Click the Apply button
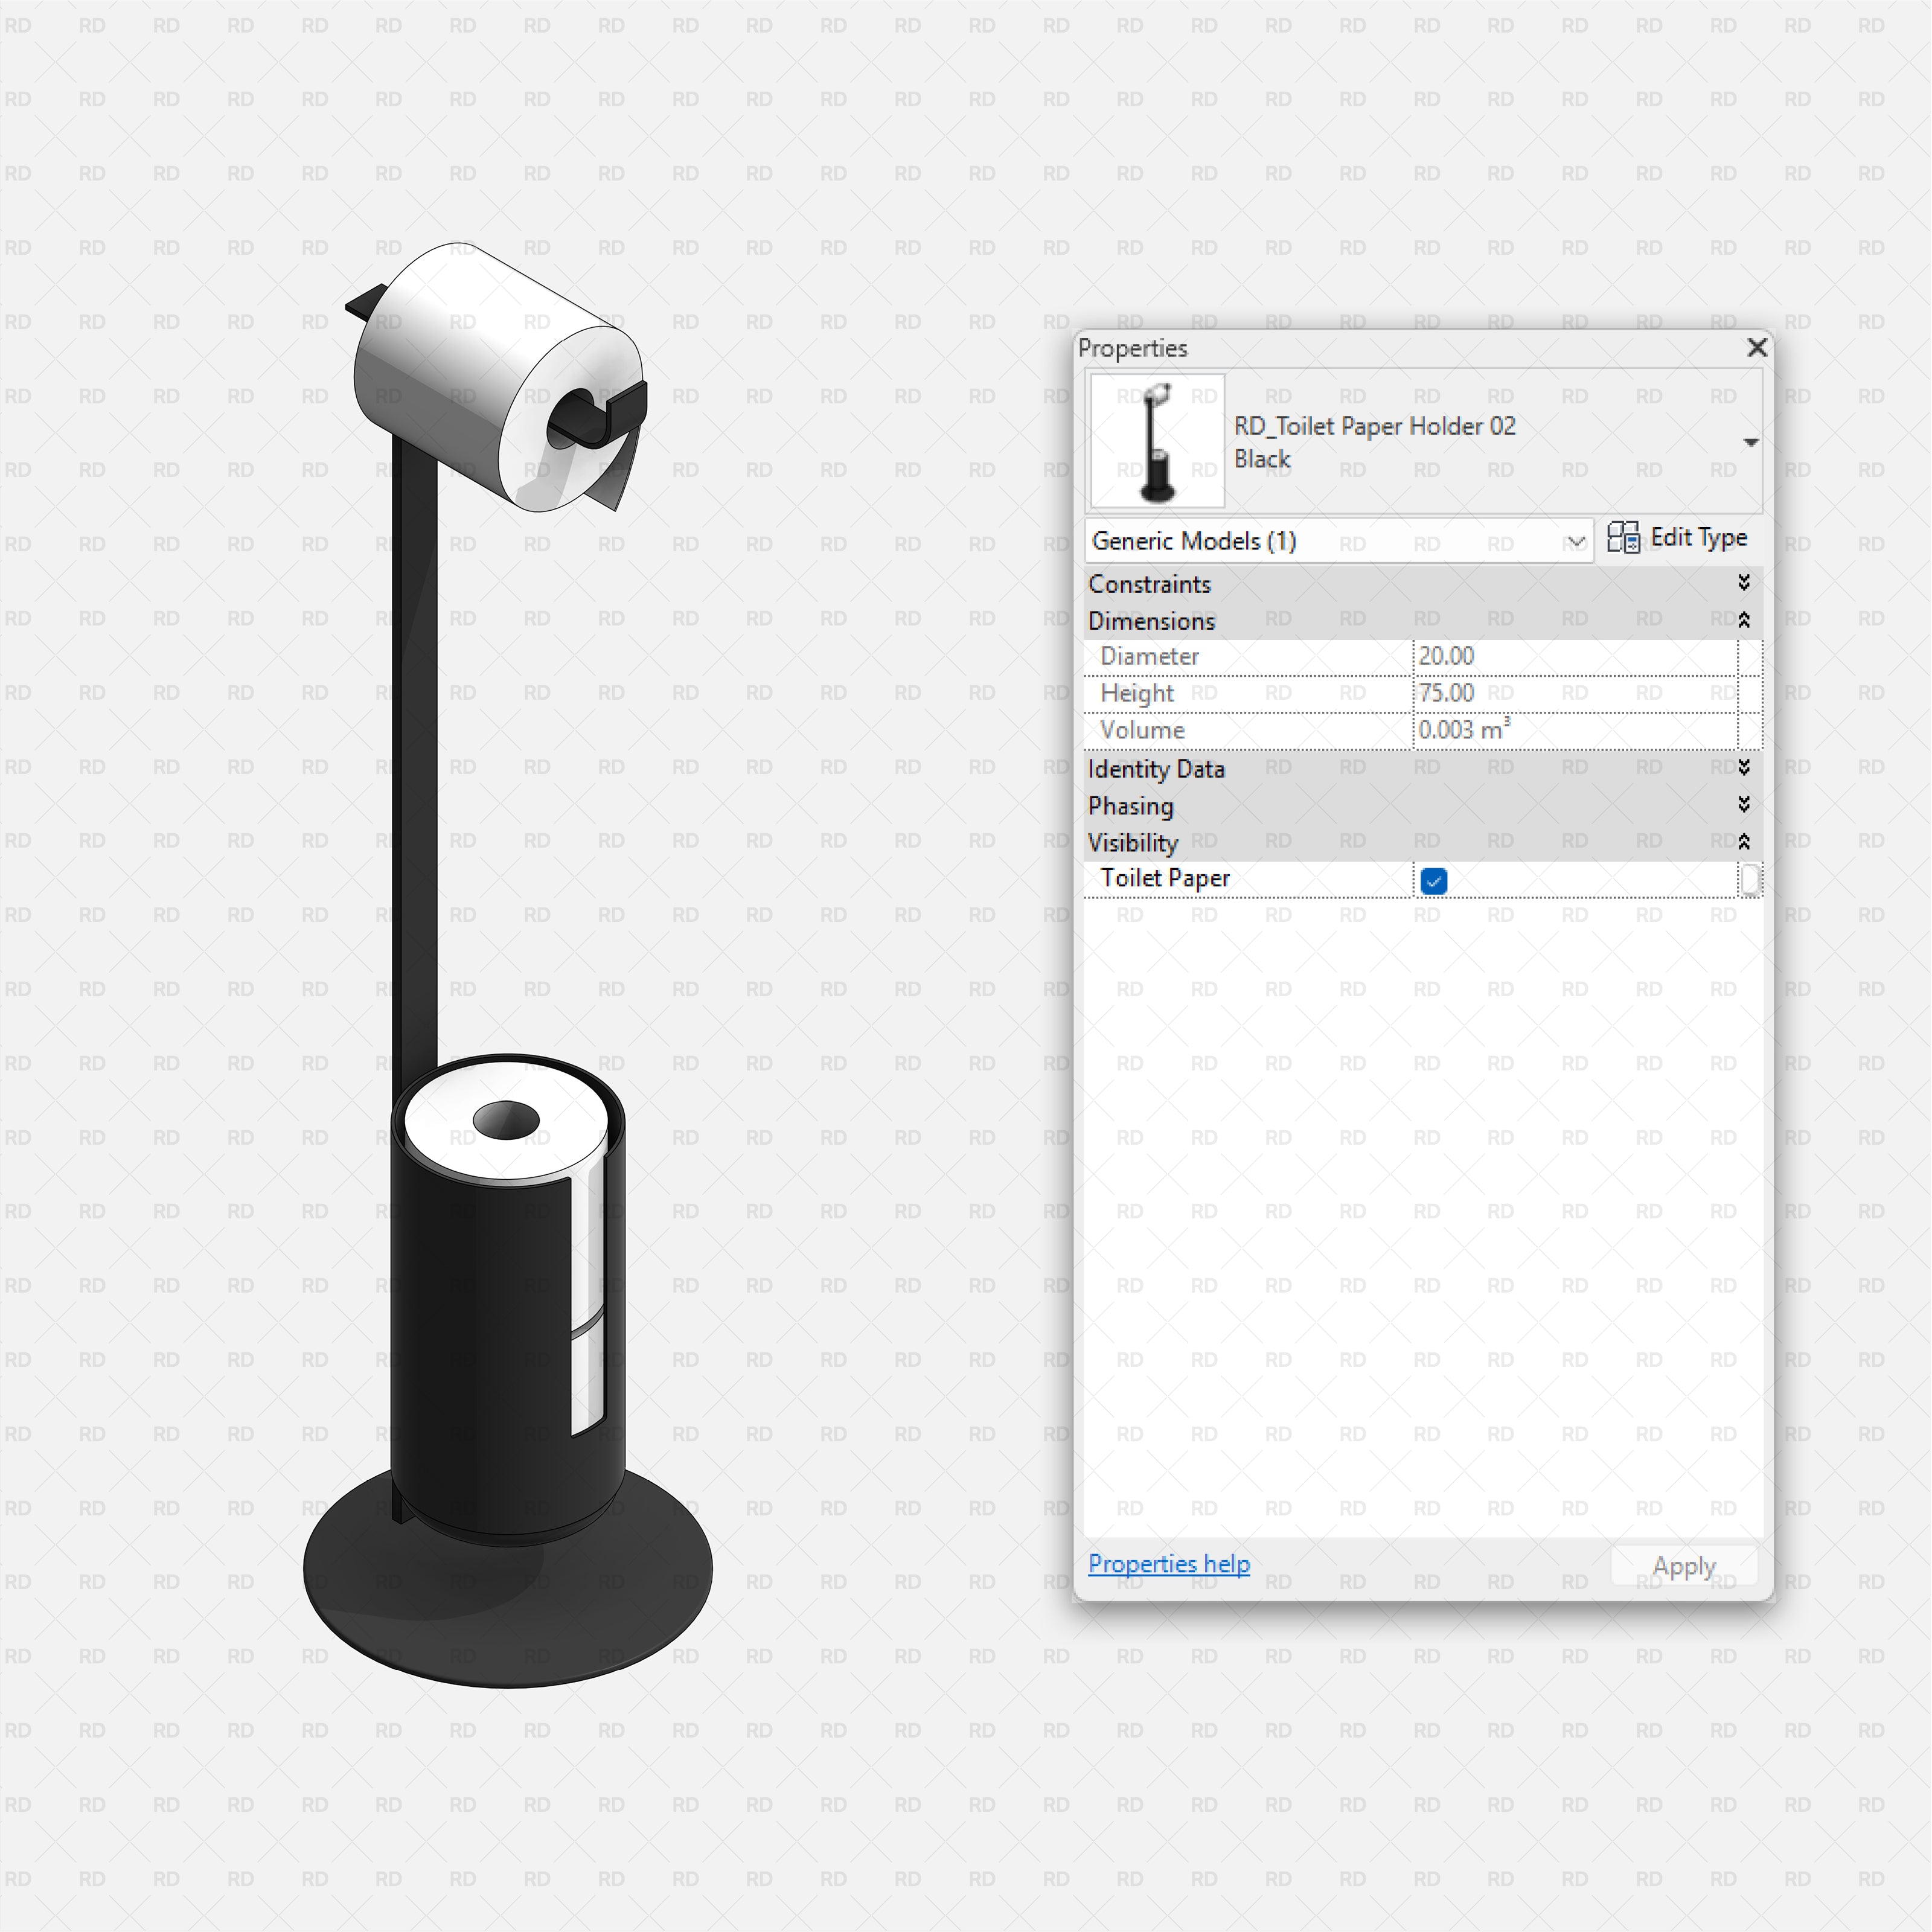Viewport: 1932px width, 1932px height. click(x=1684, y=1565)
